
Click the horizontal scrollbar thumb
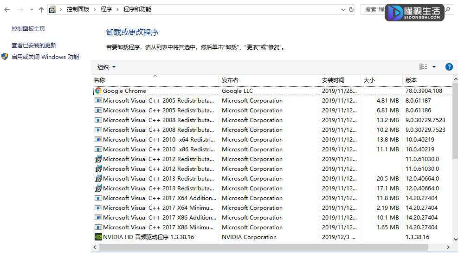[263, 247]
